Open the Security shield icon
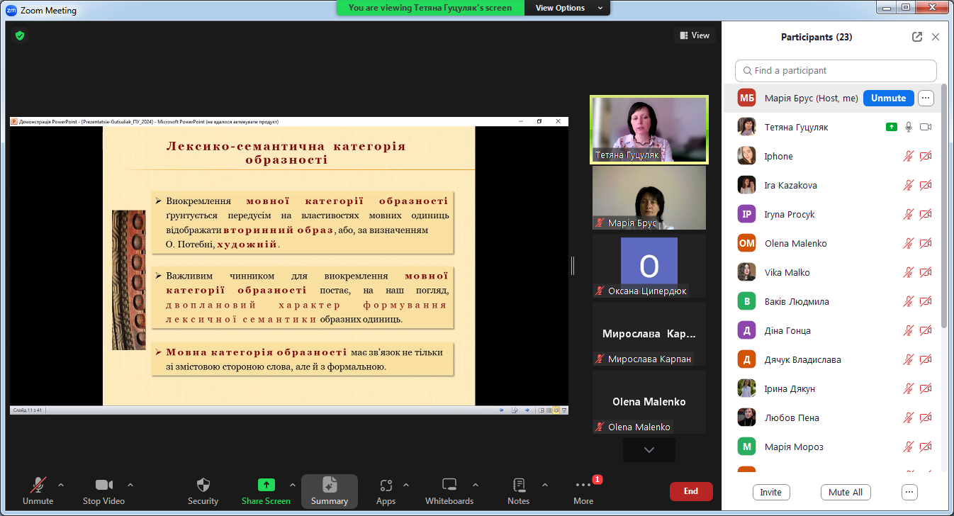The width and height of the screenshot is (954, 516). point(203,485)
